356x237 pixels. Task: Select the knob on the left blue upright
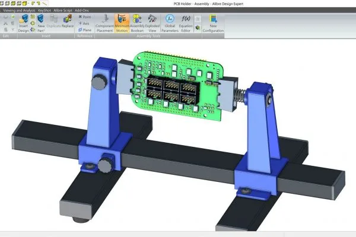(x=99, y=82)
